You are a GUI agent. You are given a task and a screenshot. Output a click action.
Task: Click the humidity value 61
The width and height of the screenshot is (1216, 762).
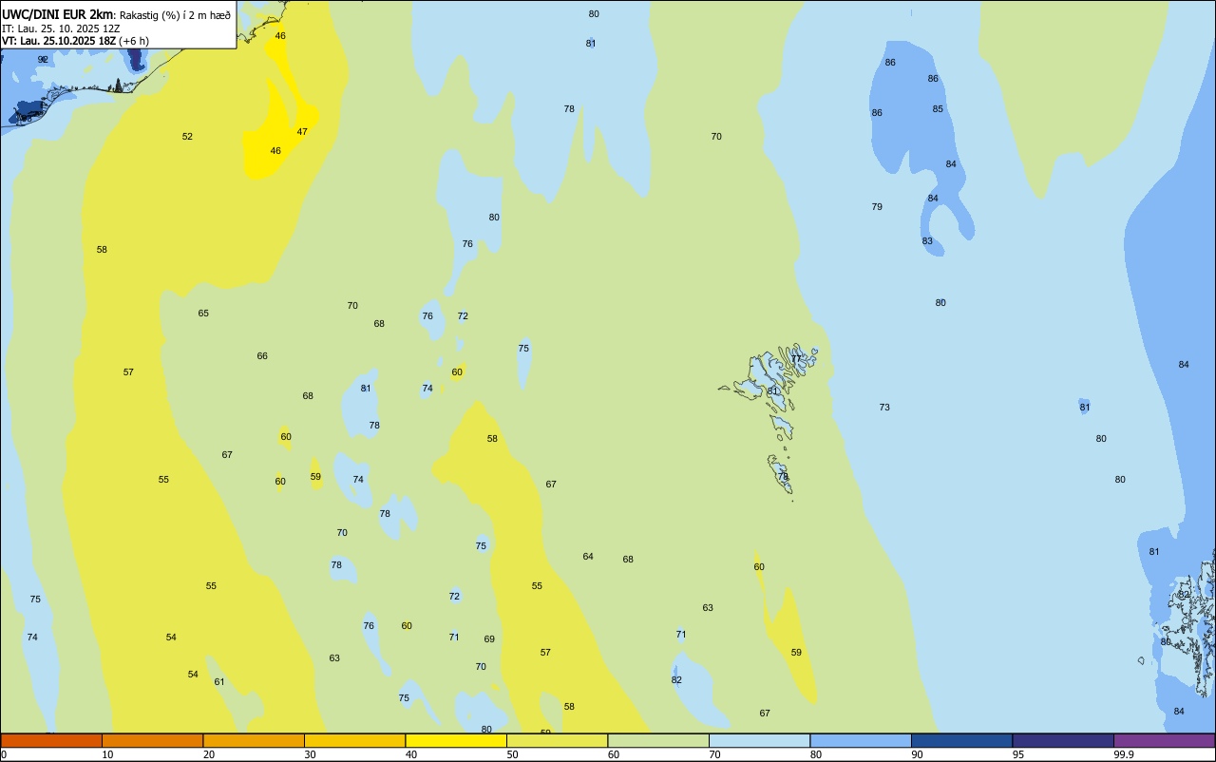pyautogui.click(x=219, y=682)
